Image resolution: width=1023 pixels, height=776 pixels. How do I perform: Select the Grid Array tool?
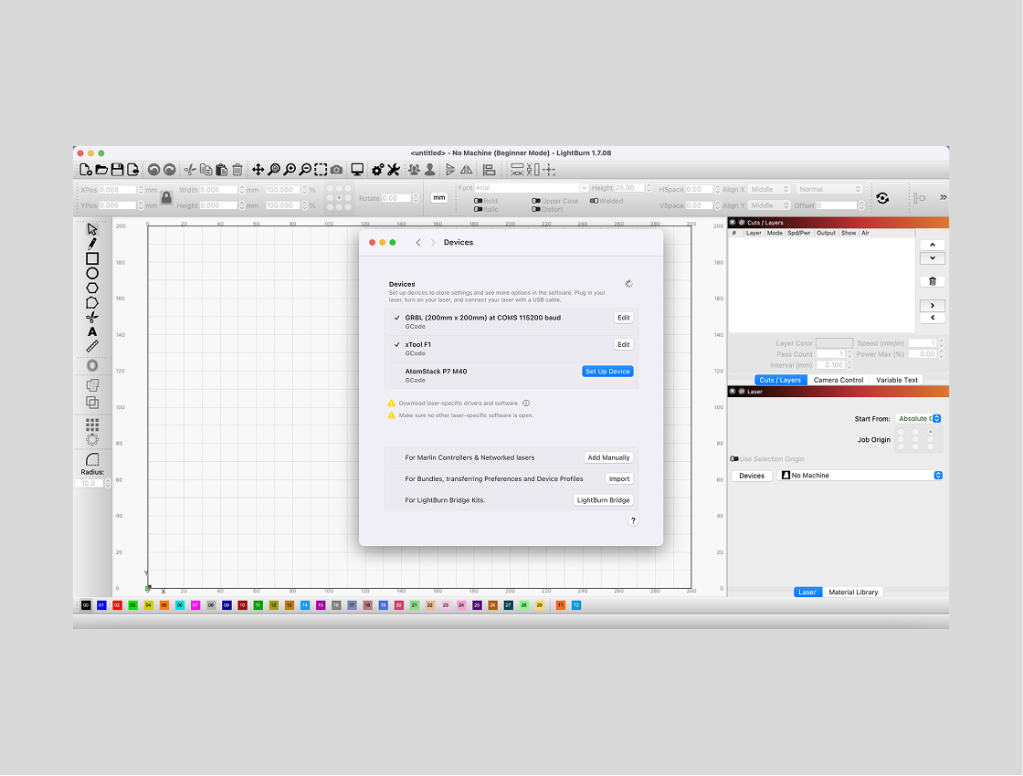pos(92,425)
